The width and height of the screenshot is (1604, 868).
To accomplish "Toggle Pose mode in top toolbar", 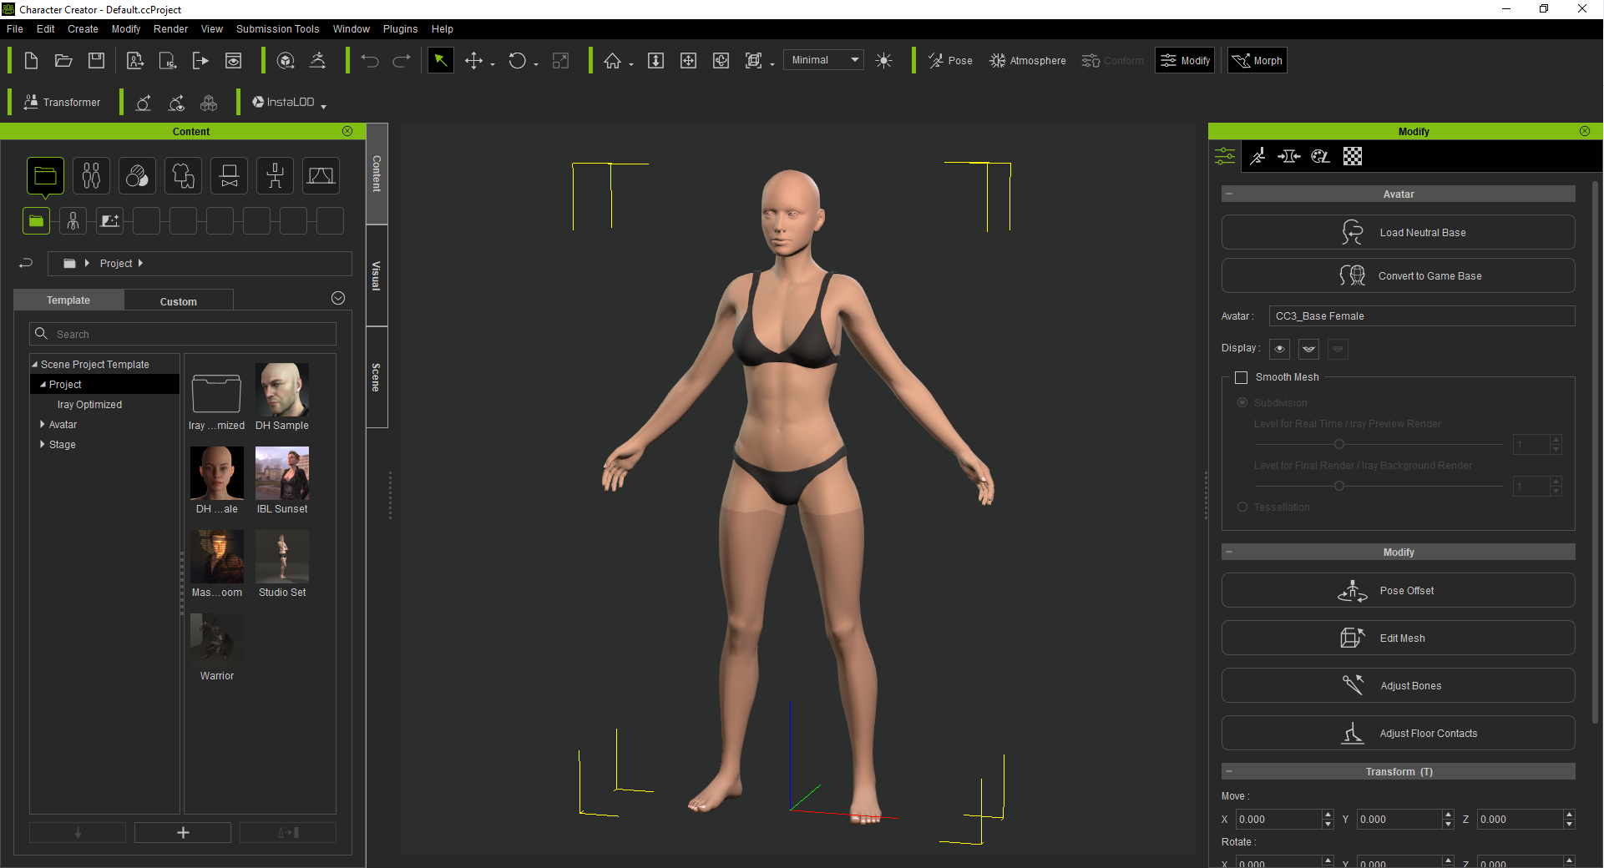I will [950, 60].
